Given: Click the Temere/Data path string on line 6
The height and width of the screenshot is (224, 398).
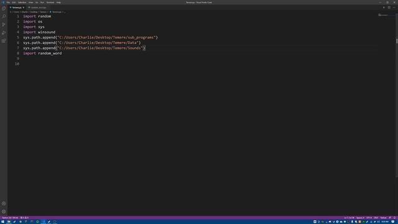Looking at the screenshot, I should click(x=98, y=43).
